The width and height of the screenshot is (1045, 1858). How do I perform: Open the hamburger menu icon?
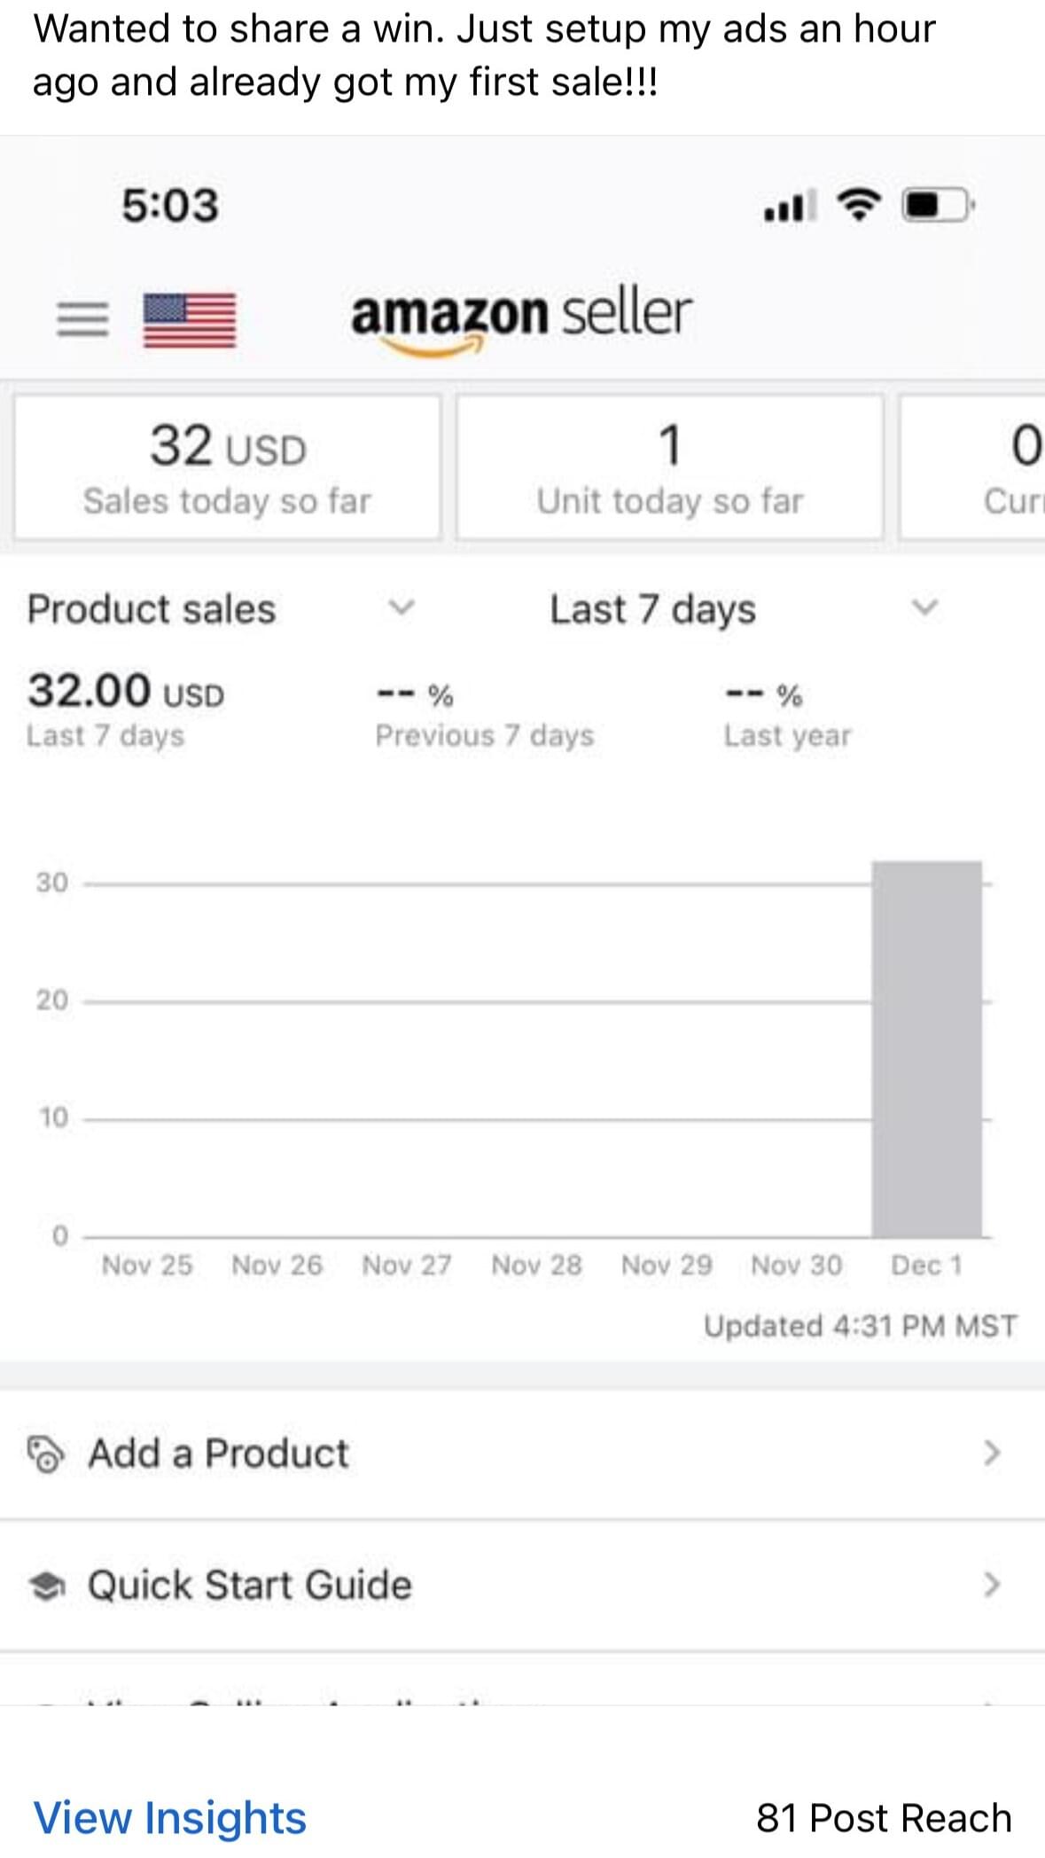[82, 318]
